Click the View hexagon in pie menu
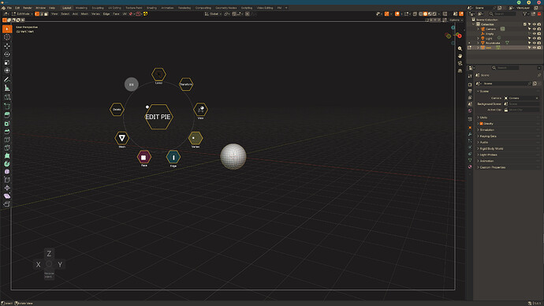Screen dimensions: 544x306 (200, 110)
